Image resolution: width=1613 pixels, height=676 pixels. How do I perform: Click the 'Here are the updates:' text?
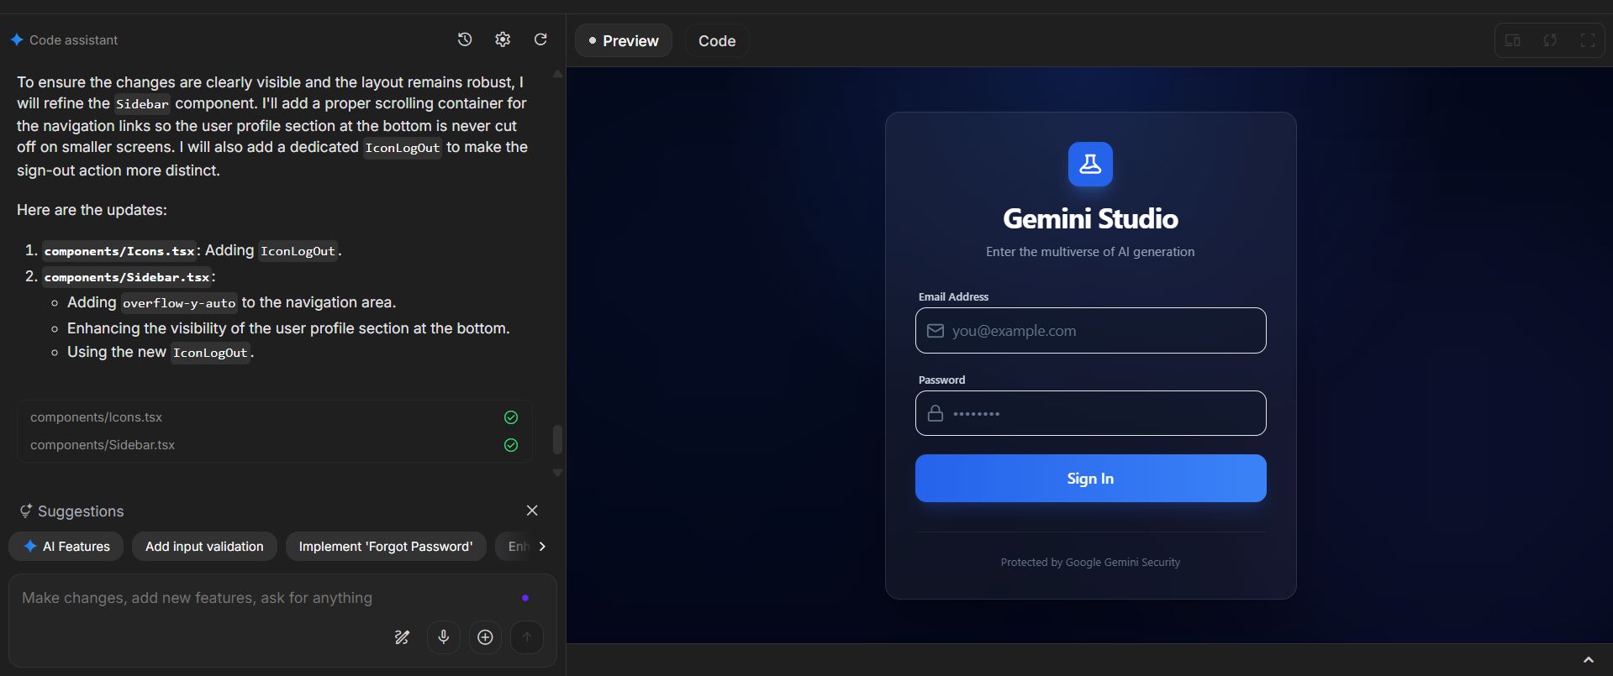point(92,210)
